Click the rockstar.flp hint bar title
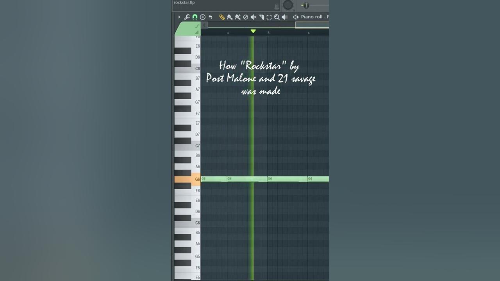The height and width of the screenshot is (281, 500). pyautogui.click(x=184, y=2)
